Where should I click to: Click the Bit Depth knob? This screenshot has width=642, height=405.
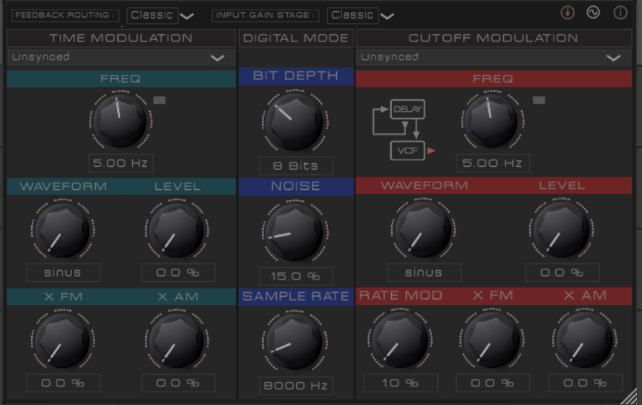pos(295,122)
